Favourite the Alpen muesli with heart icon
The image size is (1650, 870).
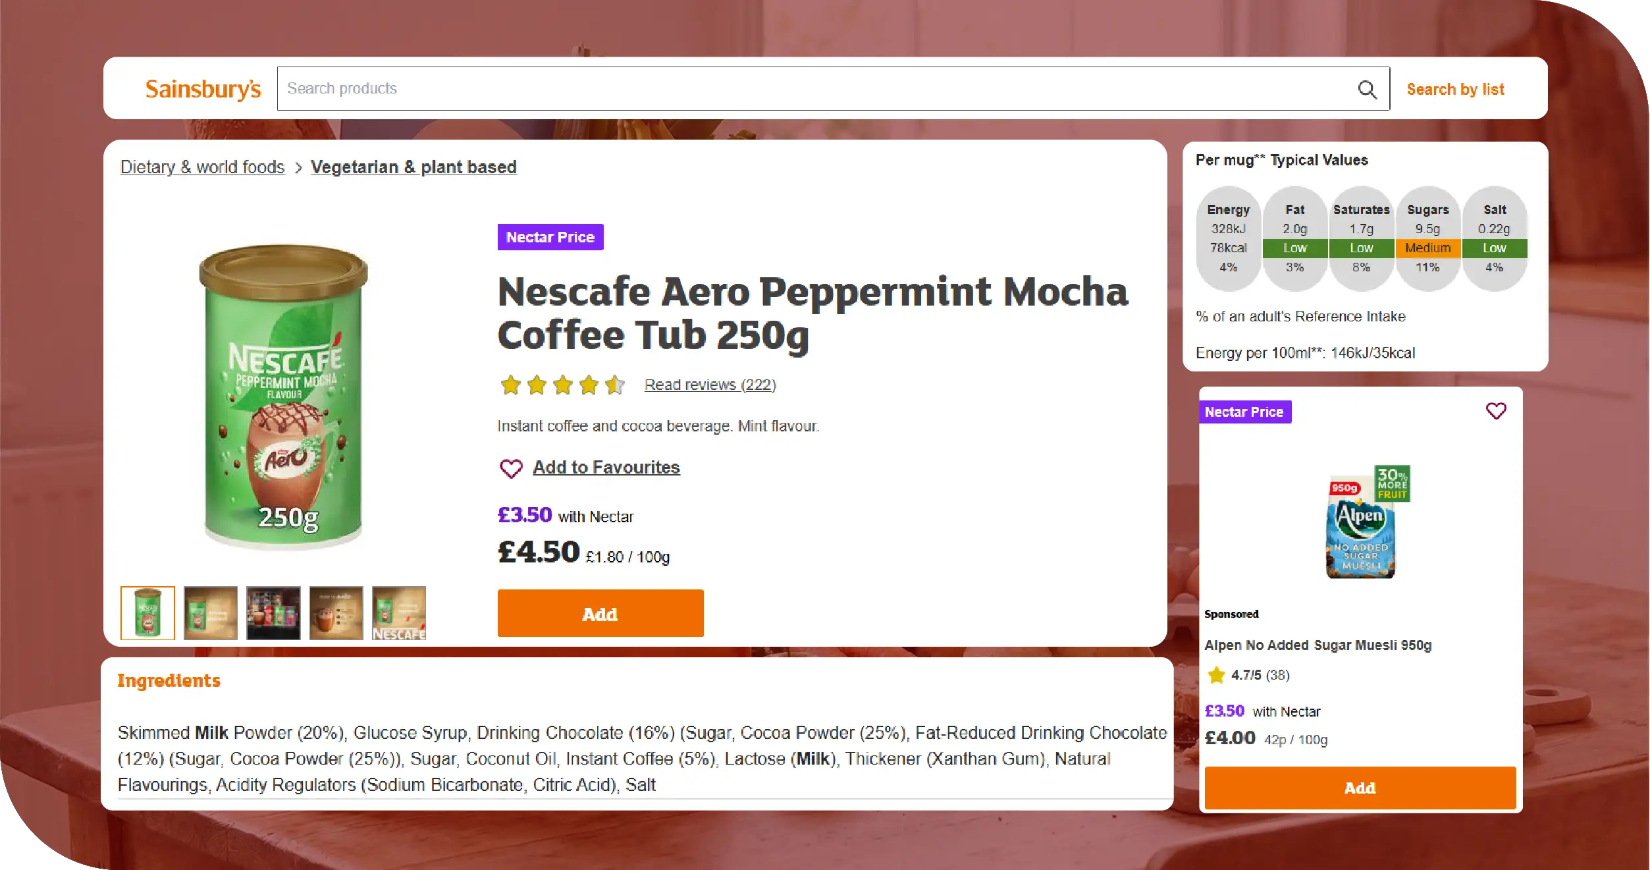(x=1496, y=411)
